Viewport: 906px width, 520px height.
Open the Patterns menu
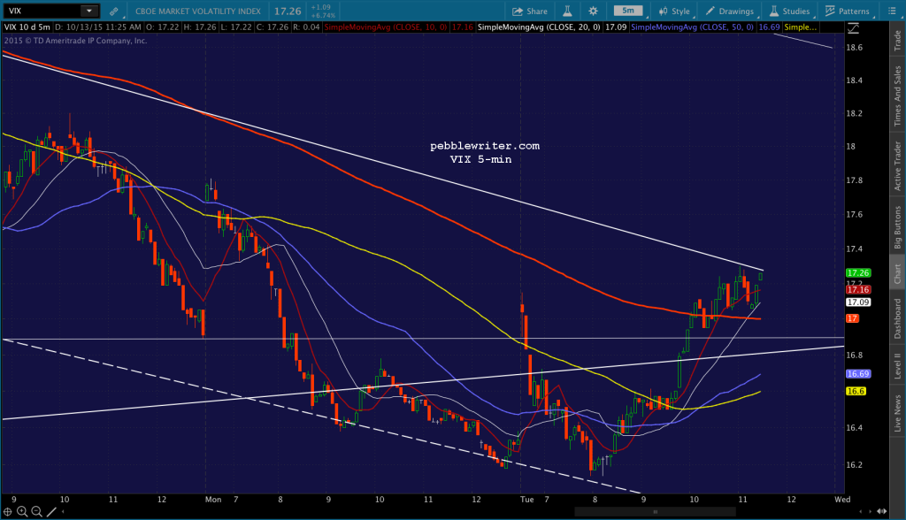[x=847, y=11]
